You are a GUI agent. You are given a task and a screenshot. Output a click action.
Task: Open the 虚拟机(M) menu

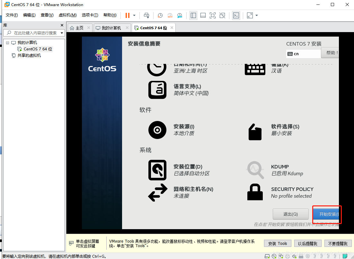coord(67,15)
